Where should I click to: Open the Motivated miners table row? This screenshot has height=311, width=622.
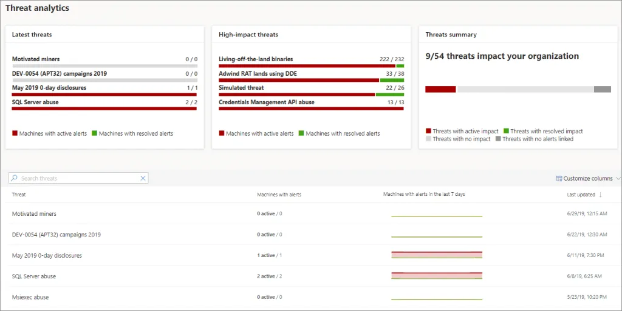coord(34,213)
